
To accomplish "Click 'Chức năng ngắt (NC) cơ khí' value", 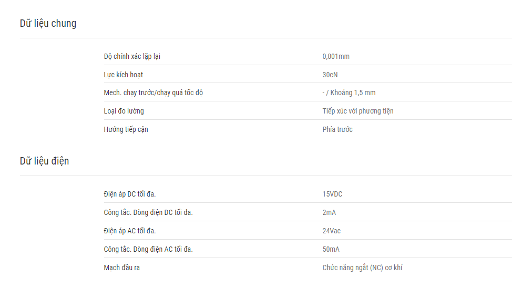I will pyautogui.click(x=363, y=268).
